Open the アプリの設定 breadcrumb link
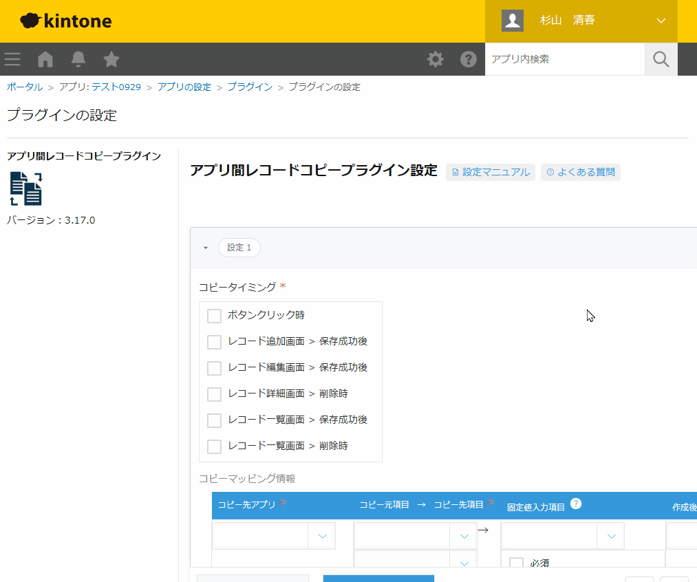Viewport: 697px width, 582px height. click(184, 87)
